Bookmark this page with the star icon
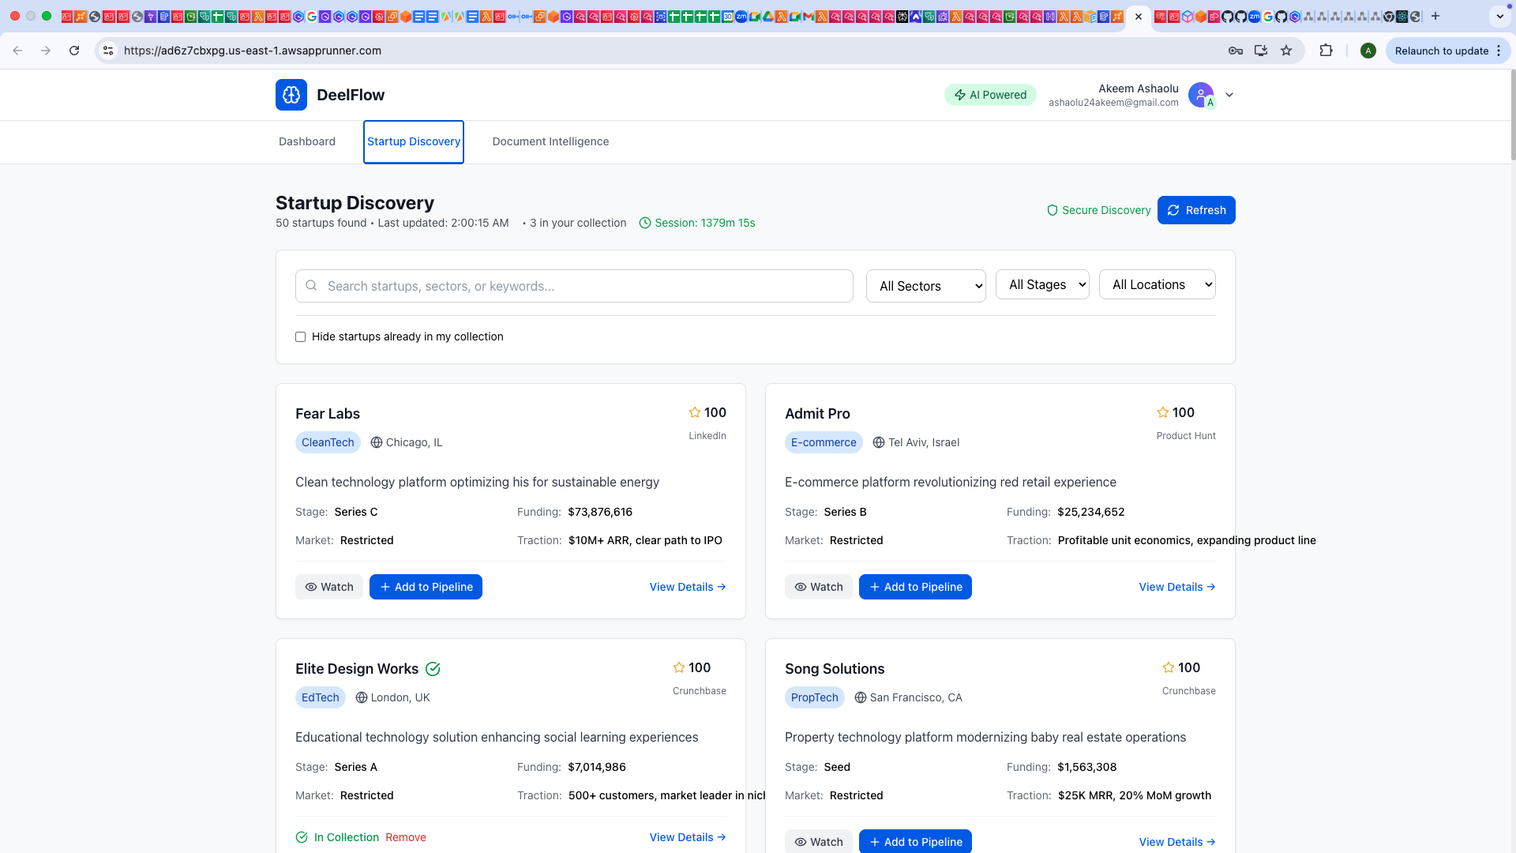The width and height of the screenshot is (1516, 853). (1286, 51)
